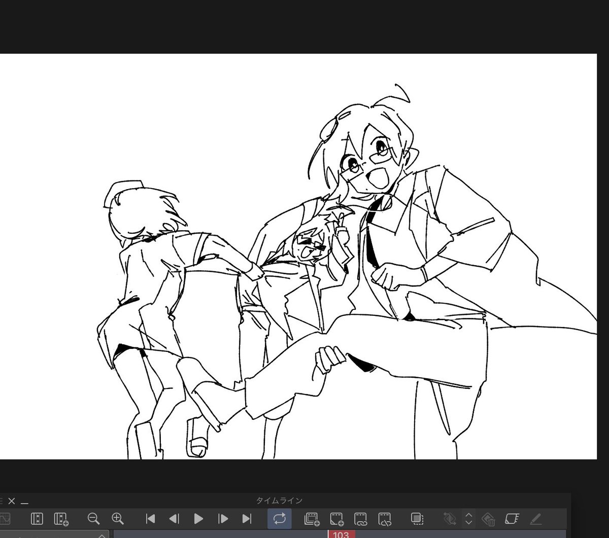Click the broken-link cel icon
609x538 pixels.
coord(385,518)
